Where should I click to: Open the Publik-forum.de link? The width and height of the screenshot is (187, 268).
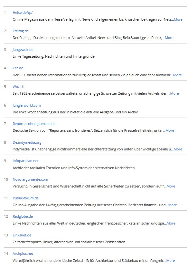pos(26,198)
